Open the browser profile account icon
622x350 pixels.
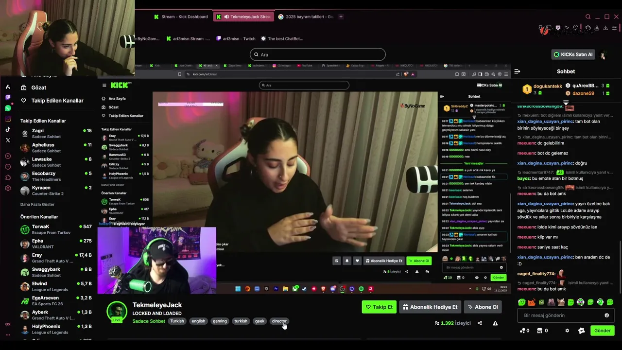597,28
